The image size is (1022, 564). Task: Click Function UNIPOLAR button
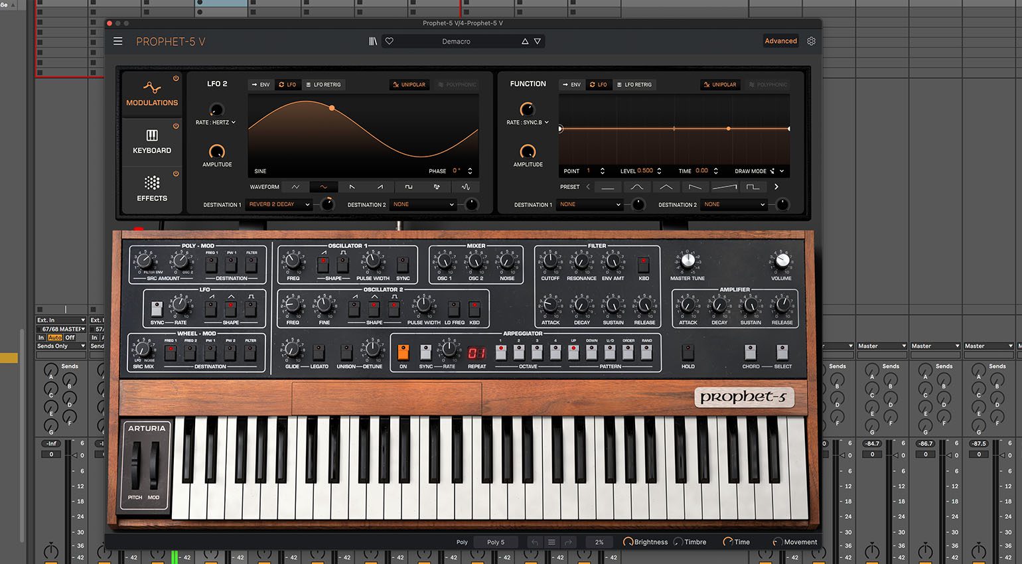tap(720, 85)
